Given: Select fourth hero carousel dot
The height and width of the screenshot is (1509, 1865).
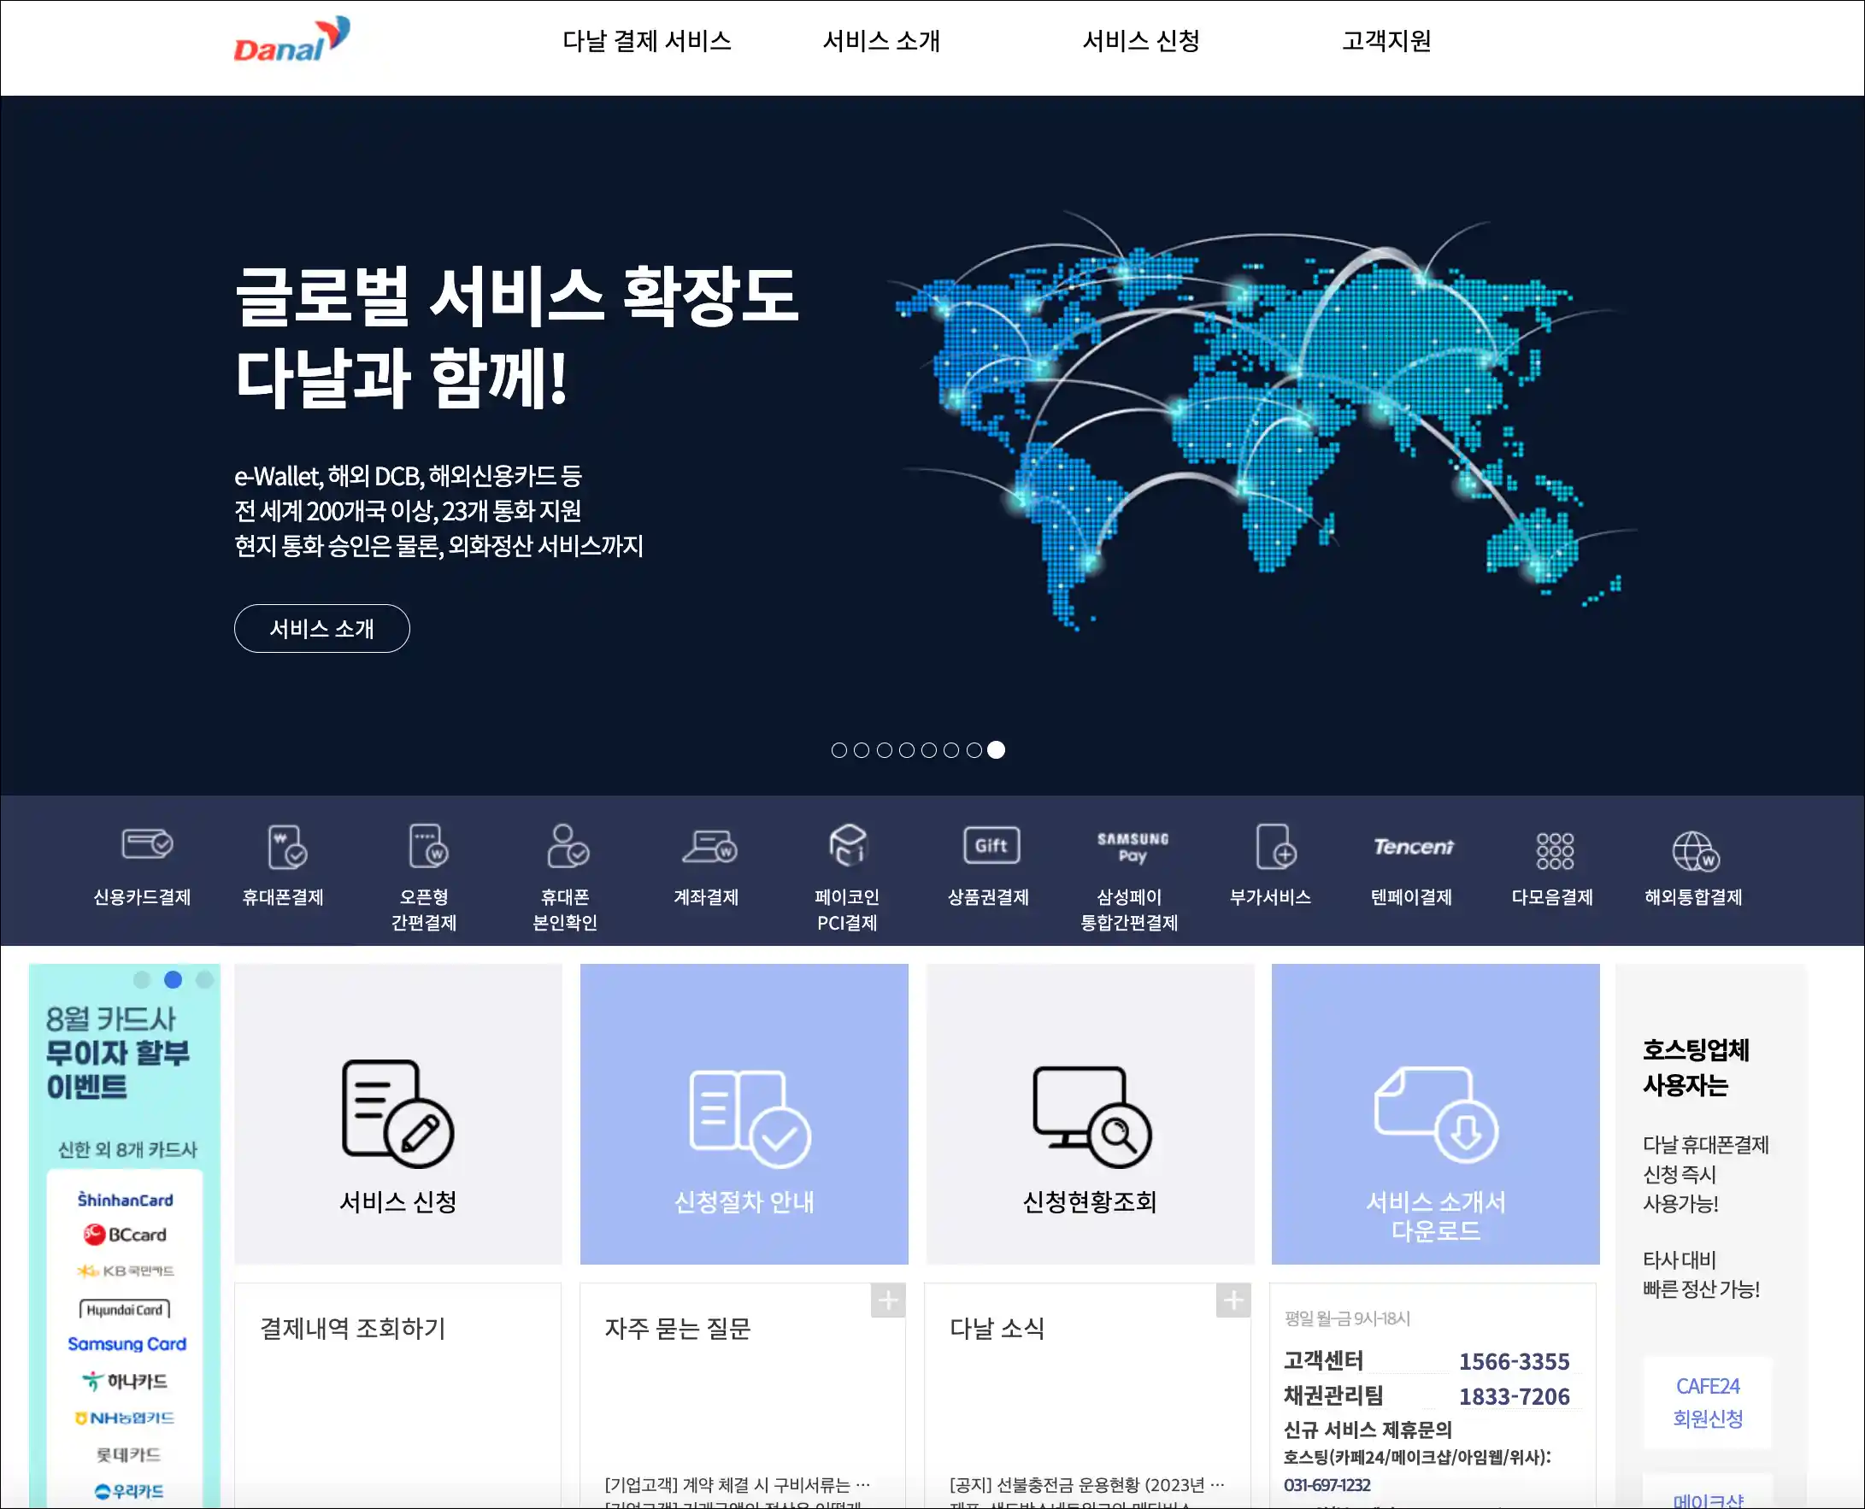Looking at the screenshot, I should [x=907, y=750].
